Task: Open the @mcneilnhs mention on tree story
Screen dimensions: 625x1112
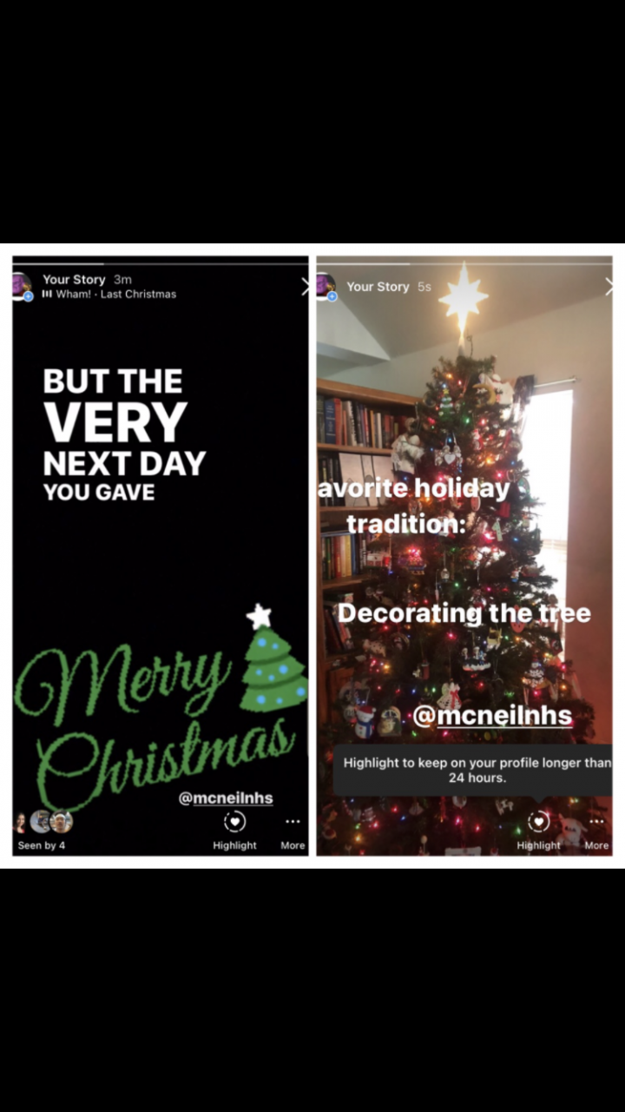Action: [492, 715]
